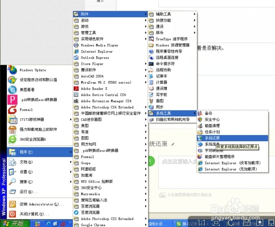Expand 辅助工具 submenu
Screen dimensions: 275x227
pyautogui.click(x=172, y=14)
